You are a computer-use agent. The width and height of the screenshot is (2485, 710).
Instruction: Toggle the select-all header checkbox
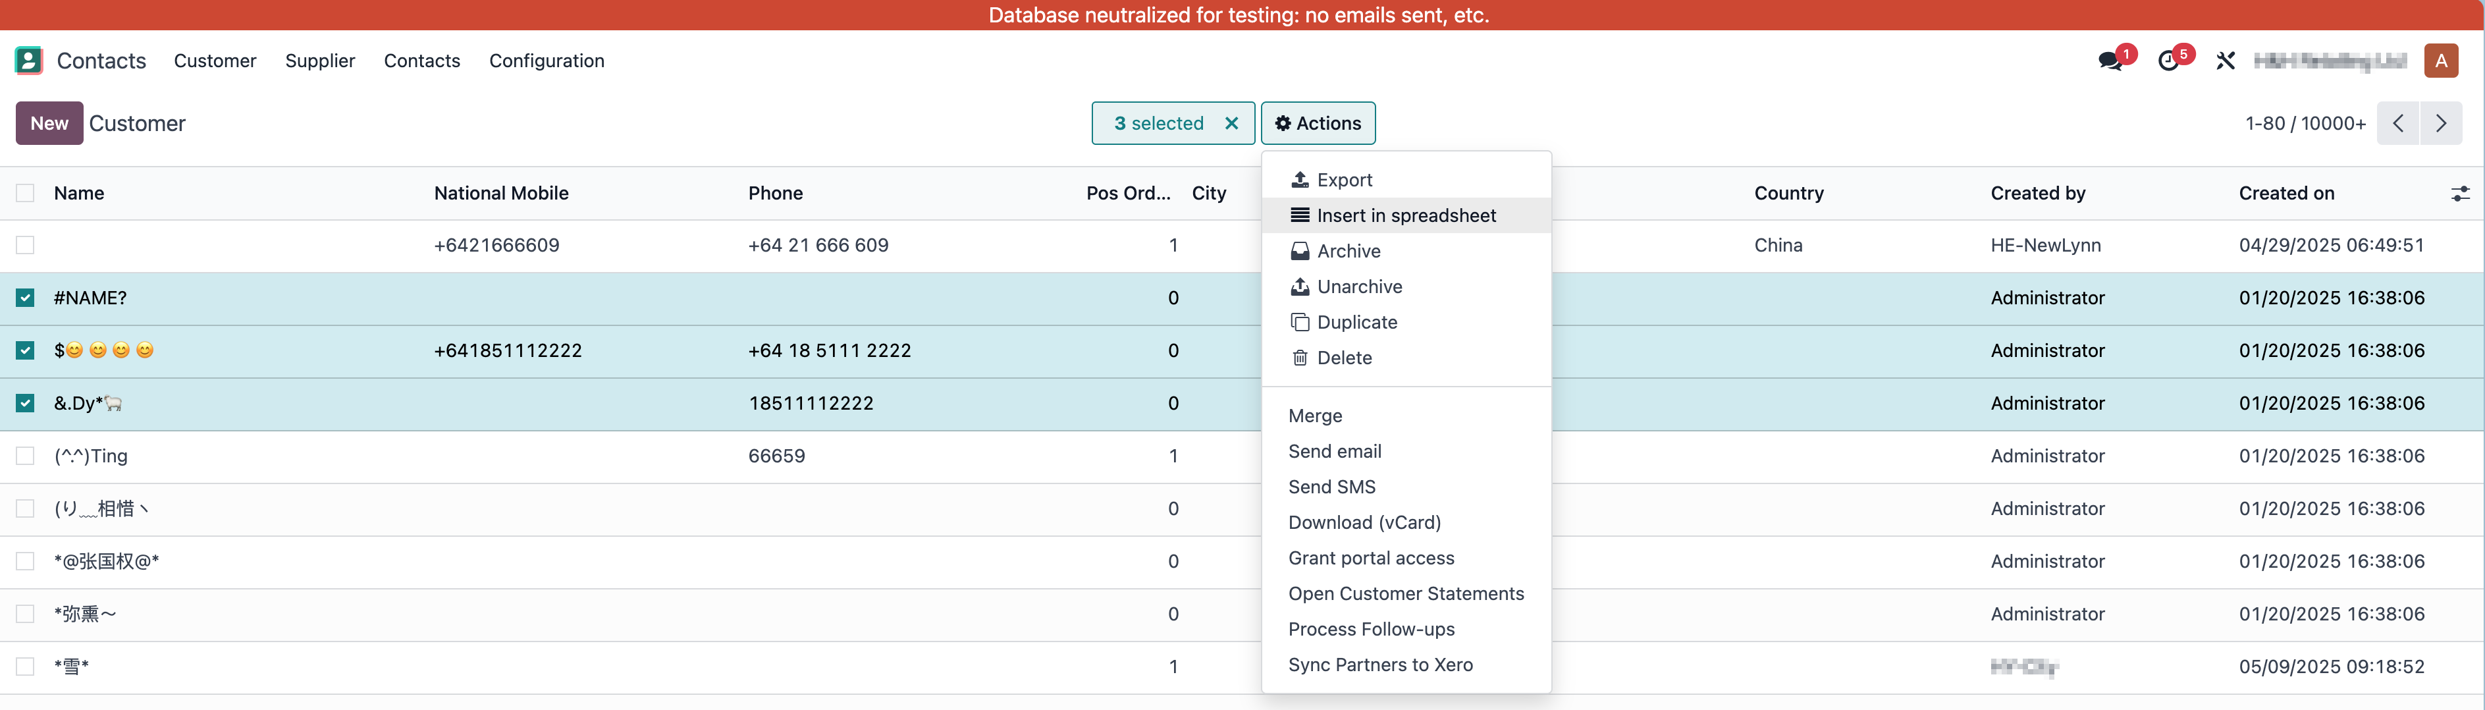[x=25, y=193]
